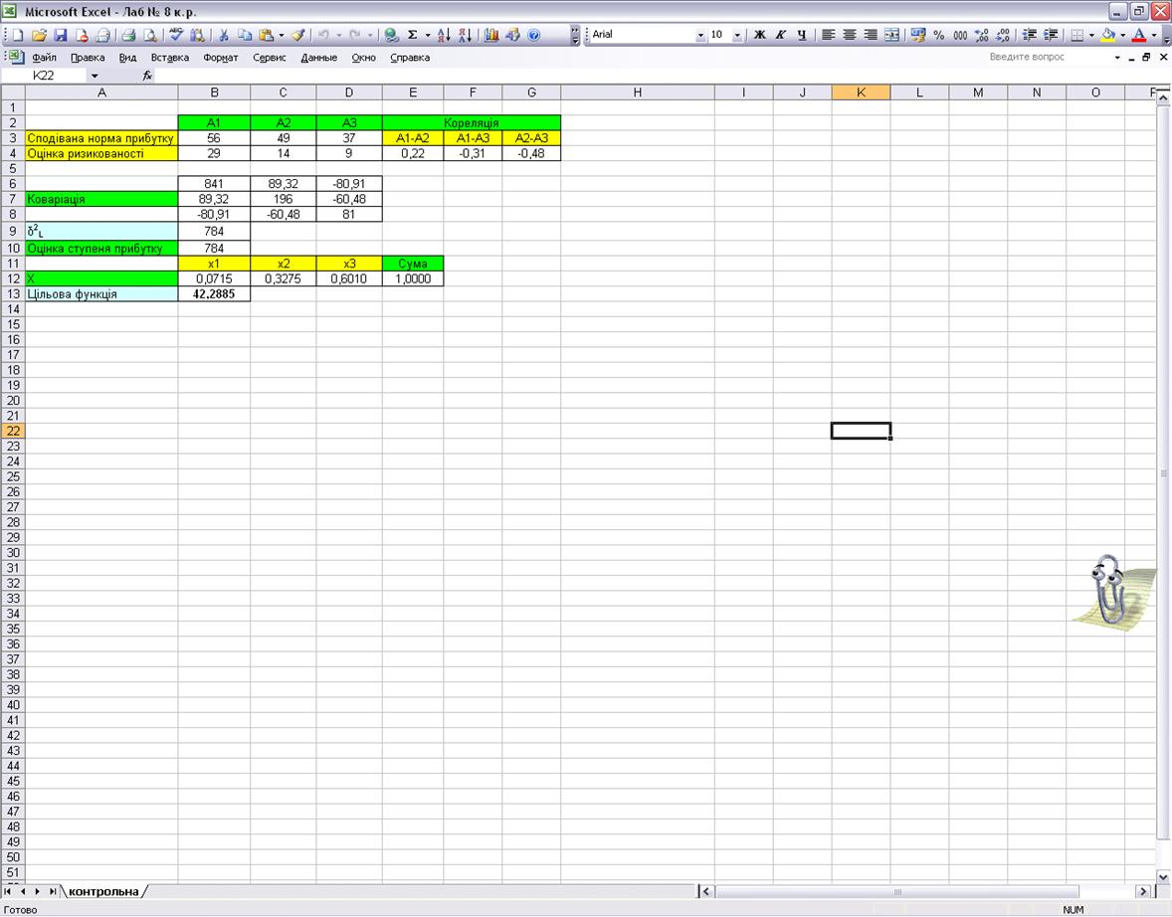Click the AutoSum sigma icon
Viewport: 1172px width, 917px height.
pos(412,35)
